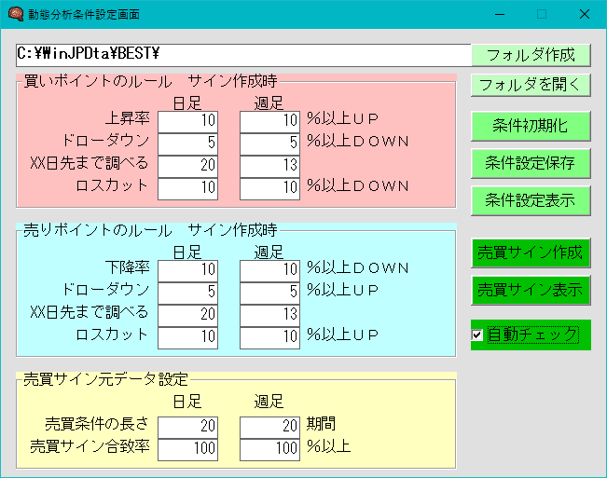The image size is (607, 478).
Task: Click the 売買サイン作成 button
Action: tap(531, 253)
